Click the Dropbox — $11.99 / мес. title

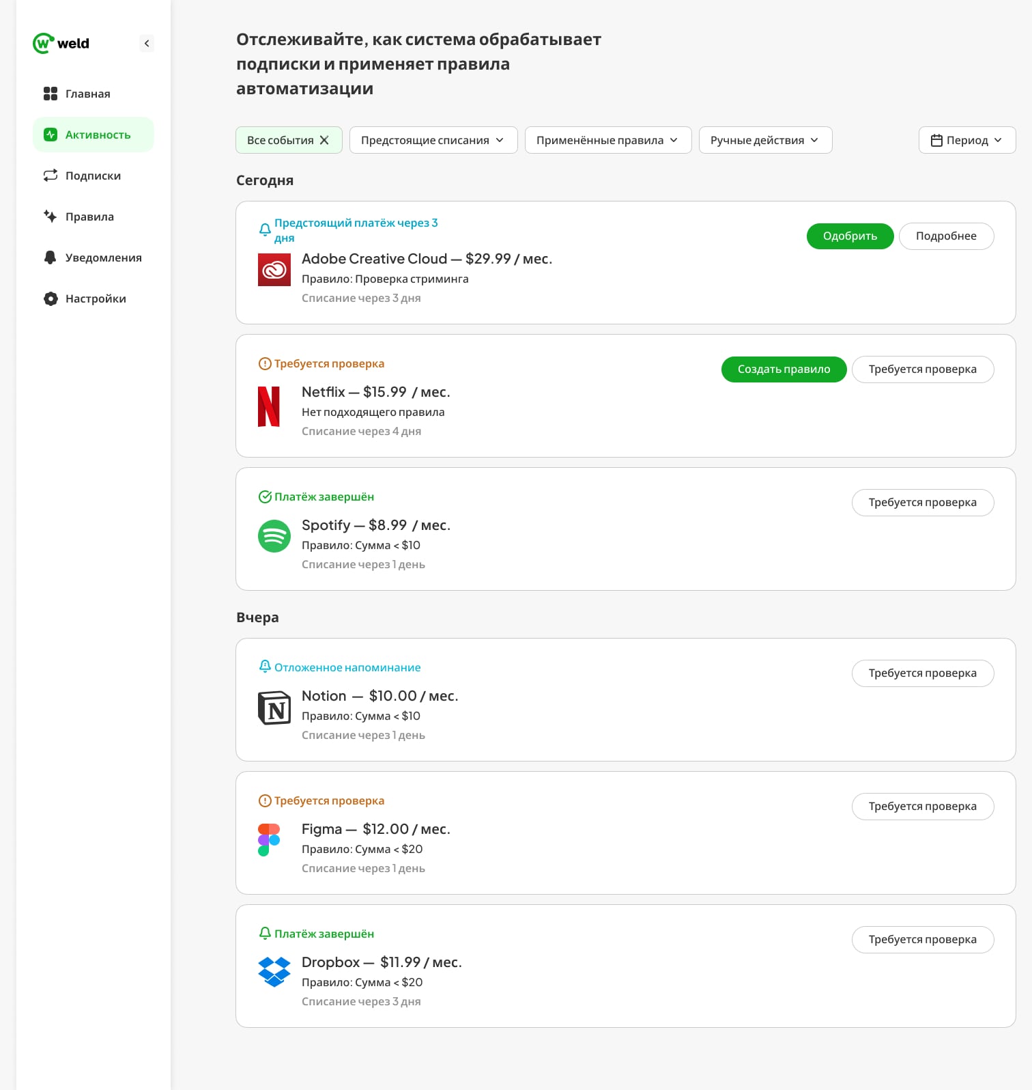pos(382,962)
